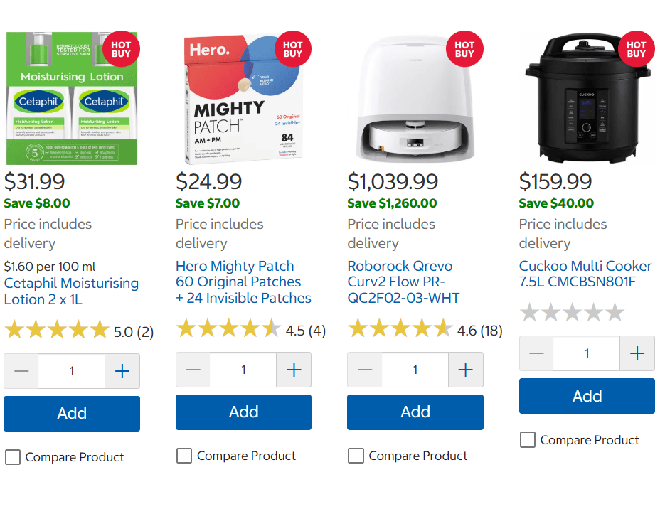View star ratings for Cetaphil lotion
Screen dimensions: 665x509
[x=57, y=330]
